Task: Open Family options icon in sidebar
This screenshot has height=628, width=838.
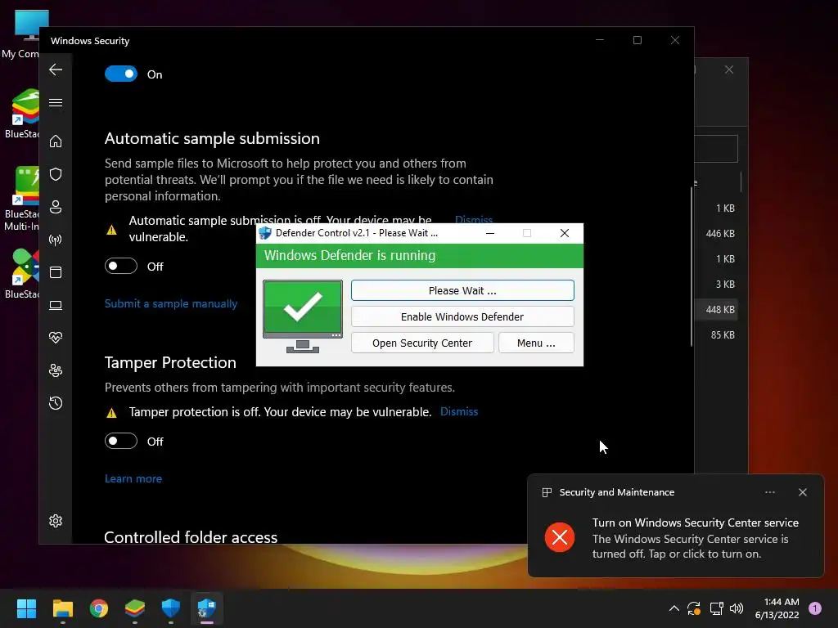Action: tap(56, 370)
